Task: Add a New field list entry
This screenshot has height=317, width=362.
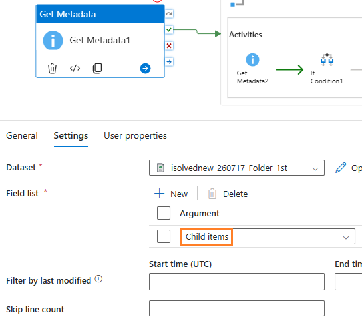Action: [171, 194]
